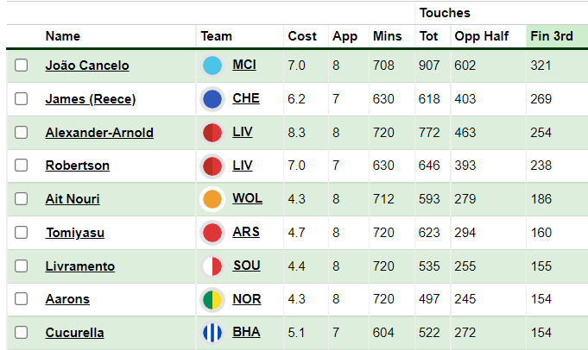Click Liverpool badge in Alexander-Arnold row

pyautogui.click(x=212, y=133)
